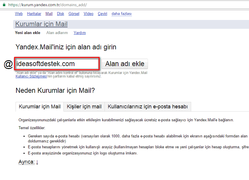Select the 'Yeni alan ekle' menu item
The height and width of the screenshot is (180, 249).
[x=28, y=33]
